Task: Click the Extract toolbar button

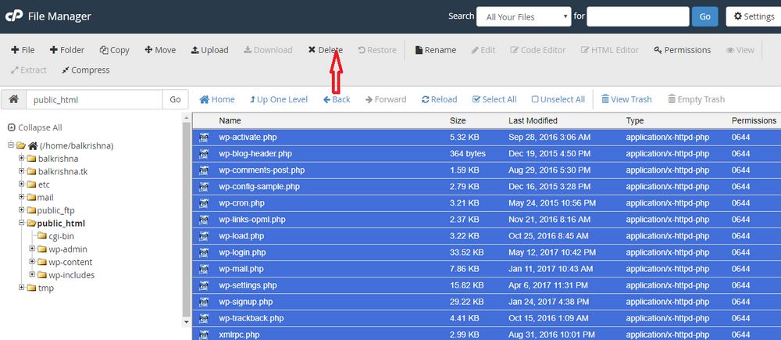Action: 29,70
